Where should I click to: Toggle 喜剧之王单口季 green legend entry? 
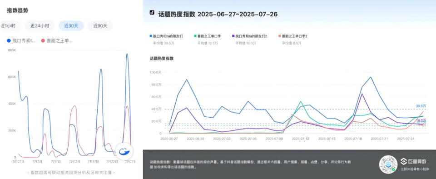click(x=208, y=36)
